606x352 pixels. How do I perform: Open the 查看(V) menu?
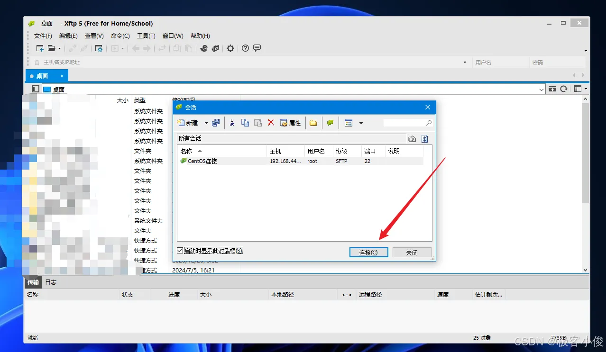click(94, 36)
